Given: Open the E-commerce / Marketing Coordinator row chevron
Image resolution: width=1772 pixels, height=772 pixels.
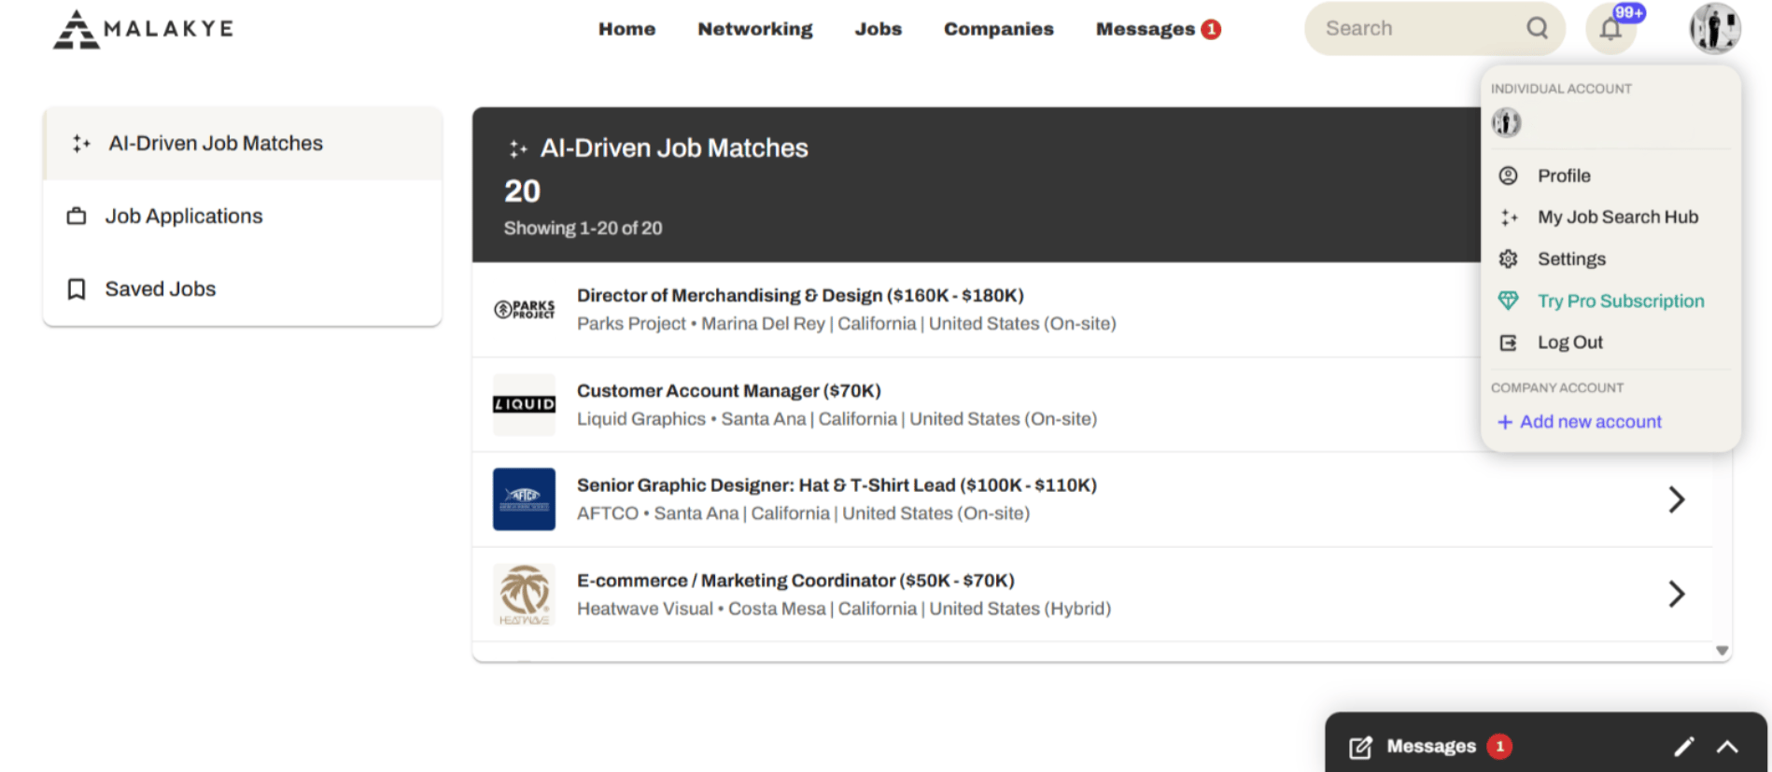Looking at the screenshot, I should (x=1677, y=595).
